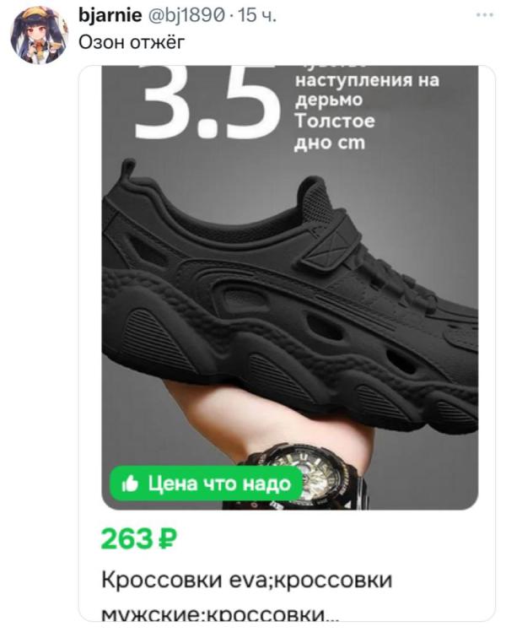Open the Кроссовки eva;кроссовки product title
Screen dimensions: 506x632
point(246,580)
